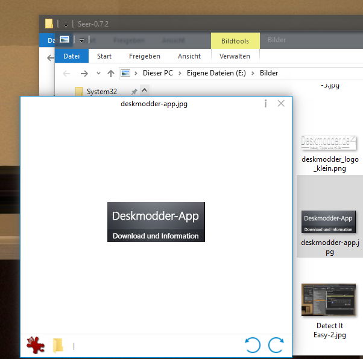The height and width of the screenshot is (359, 363).
Task: Click the previewed Deskmodder-App image
Action: (156, 222)
